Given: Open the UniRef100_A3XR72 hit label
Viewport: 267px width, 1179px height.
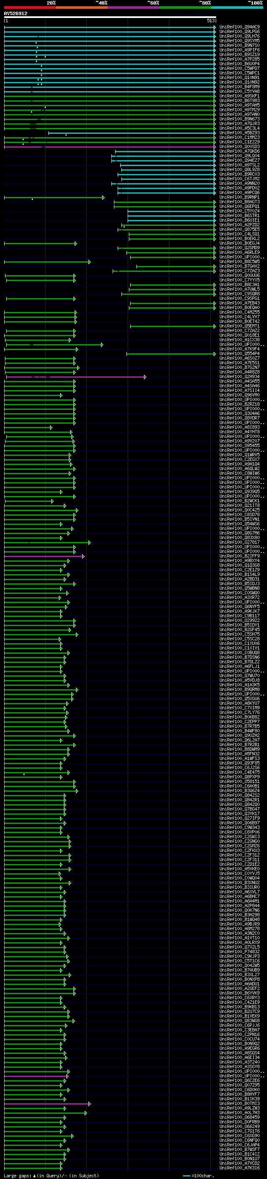Looking at the screenshot, I should [x=239, y=598].
